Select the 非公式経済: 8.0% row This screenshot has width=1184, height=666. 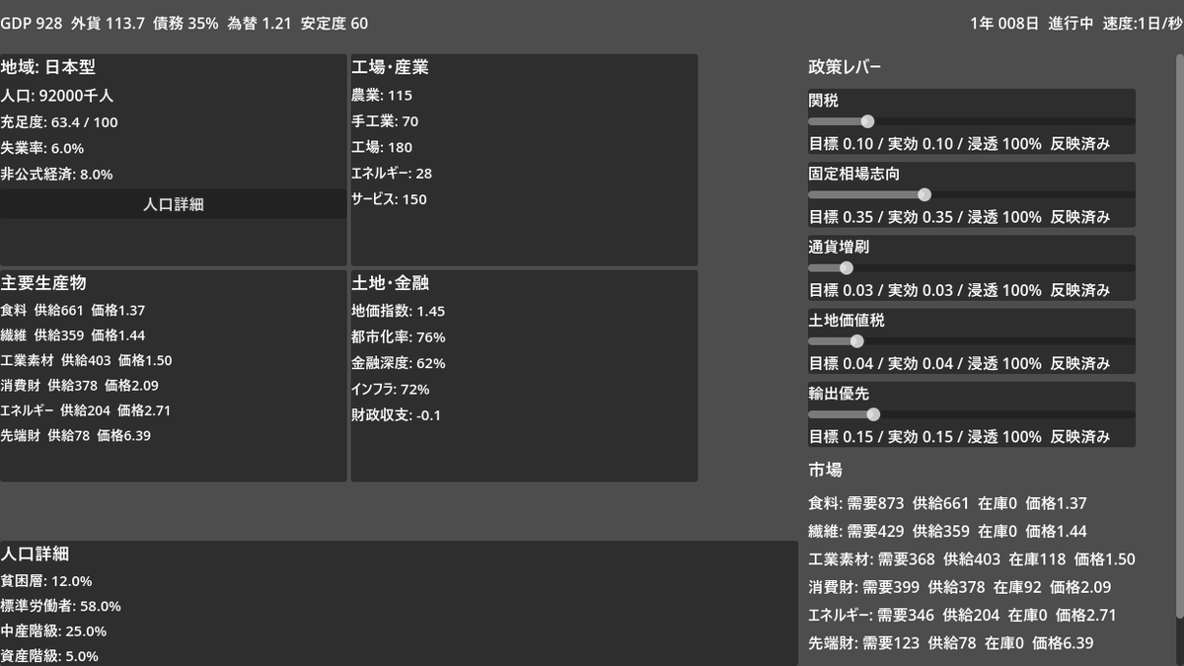click(x=56, y=174)
